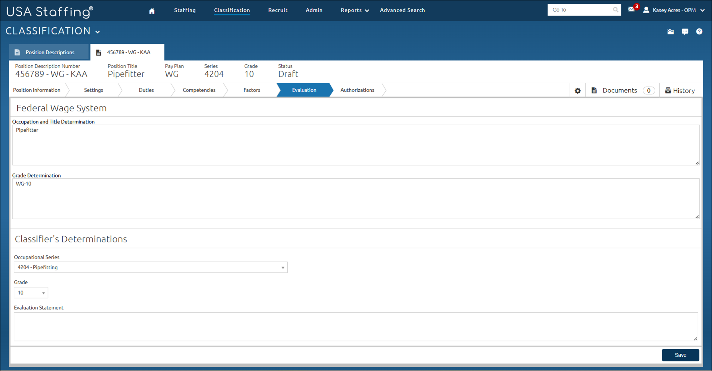The height and width of the screenshot is (371, 712).
Task: Click the USA Staffing logo
Action: coord(50,12)
